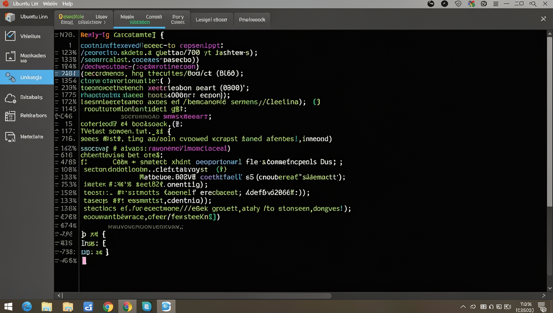Click the home icon in system tray
This screenshot has width=553, height=313.
[491, 307]
